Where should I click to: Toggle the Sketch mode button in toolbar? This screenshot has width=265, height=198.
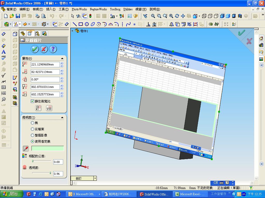(x=55, y=24)
